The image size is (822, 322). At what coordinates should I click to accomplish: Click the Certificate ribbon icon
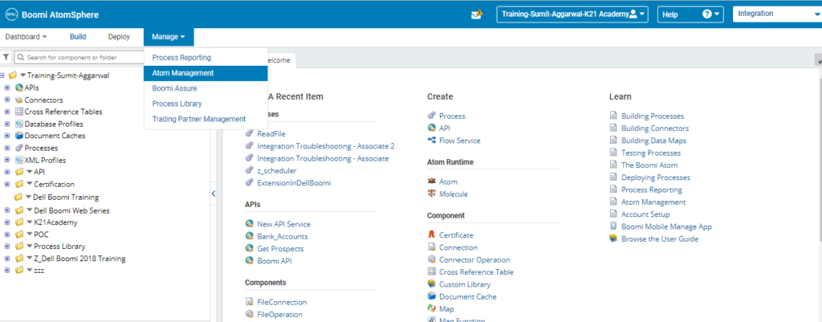coord(431,235)
